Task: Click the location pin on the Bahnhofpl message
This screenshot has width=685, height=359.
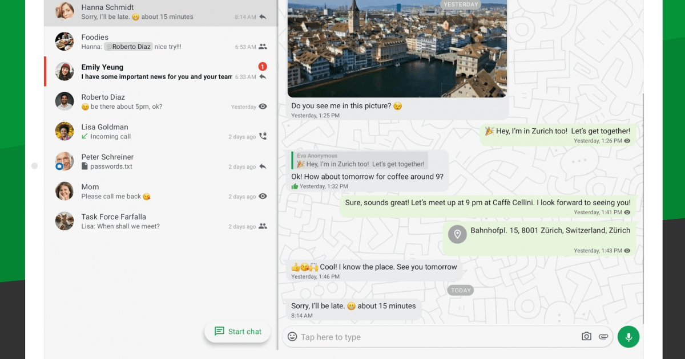Action: (457, 234)
